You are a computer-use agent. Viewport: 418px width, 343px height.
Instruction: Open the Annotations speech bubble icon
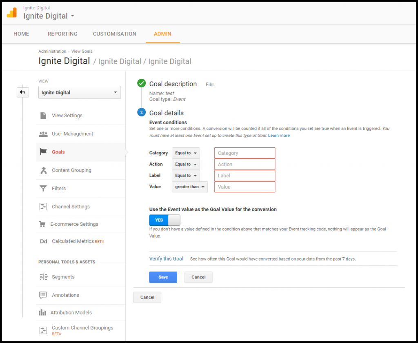click(x=43, y=295)
